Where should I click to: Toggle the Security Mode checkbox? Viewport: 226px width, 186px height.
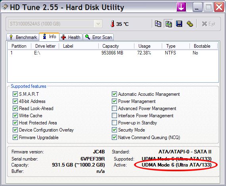pyautogui.click(x=114, y=130)
